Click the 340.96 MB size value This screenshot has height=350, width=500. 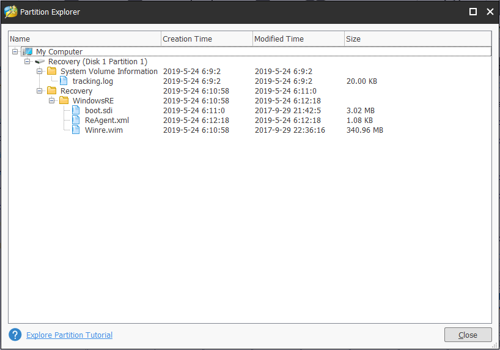(365, 130)
